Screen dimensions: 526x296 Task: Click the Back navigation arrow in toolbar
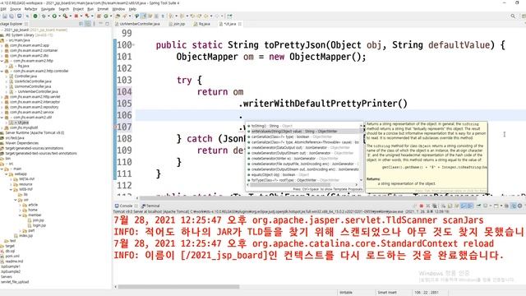[206, 16]
